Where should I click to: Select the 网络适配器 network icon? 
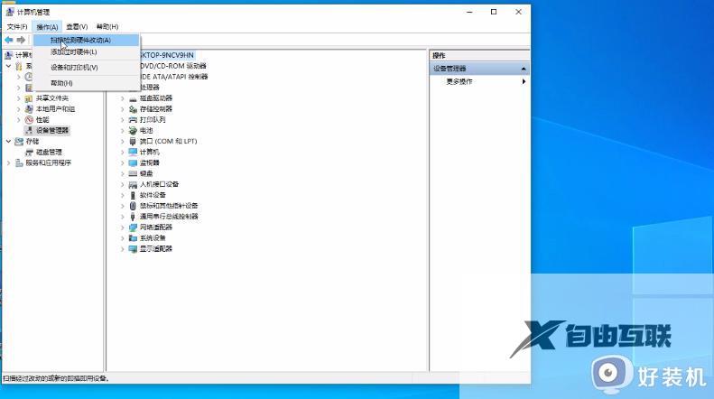pos(133,227)
